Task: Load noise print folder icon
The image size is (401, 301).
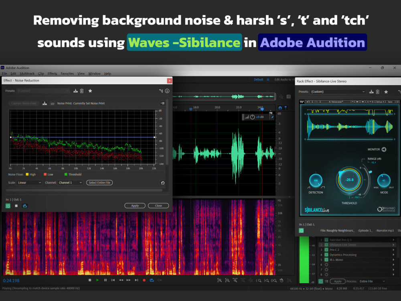Action: tap(53, 104)
